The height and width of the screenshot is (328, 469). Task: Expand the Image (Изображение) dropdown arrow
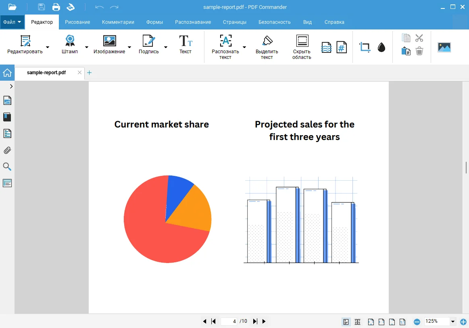click(x=129, y=47)
